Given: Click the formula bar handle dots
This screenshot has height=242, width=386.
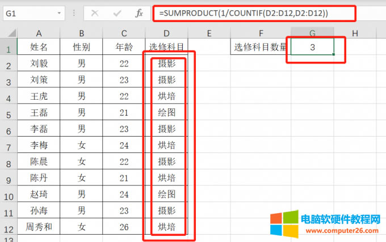Looking at the screenshot, I should tap(74, 13).
